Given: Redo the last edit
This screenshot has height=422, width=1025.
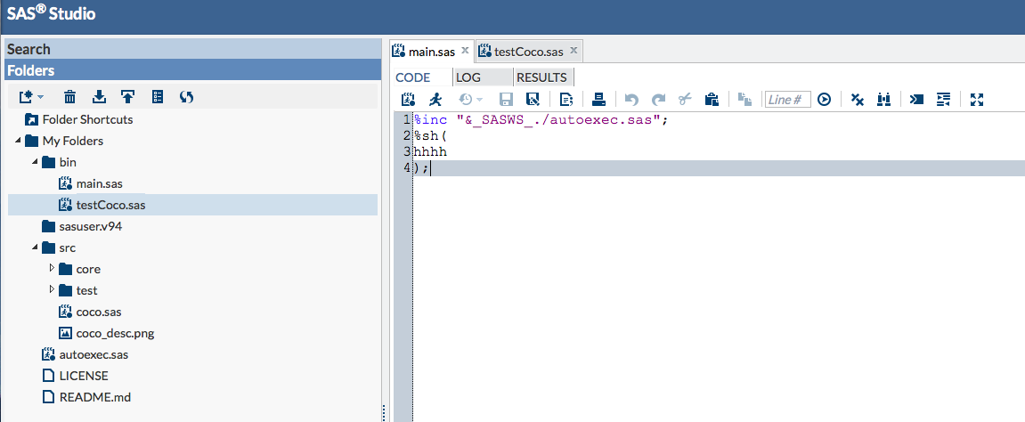Looking at the screenshot, I should (x=659, y=100).
